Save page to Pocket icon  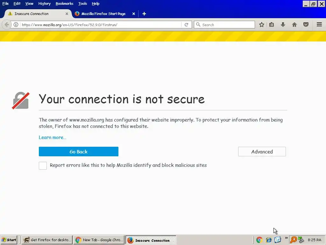click(x=306, y=25)
